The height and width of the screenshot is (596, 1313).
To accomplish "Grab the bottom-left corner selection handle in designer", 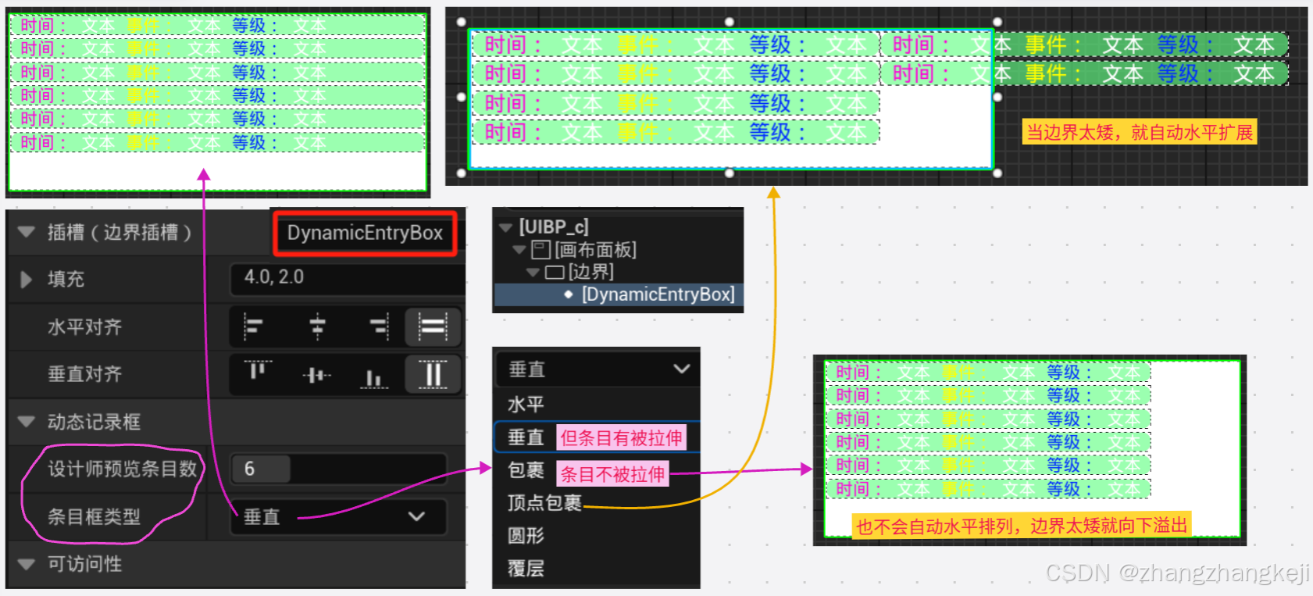I will coord(462,173).
